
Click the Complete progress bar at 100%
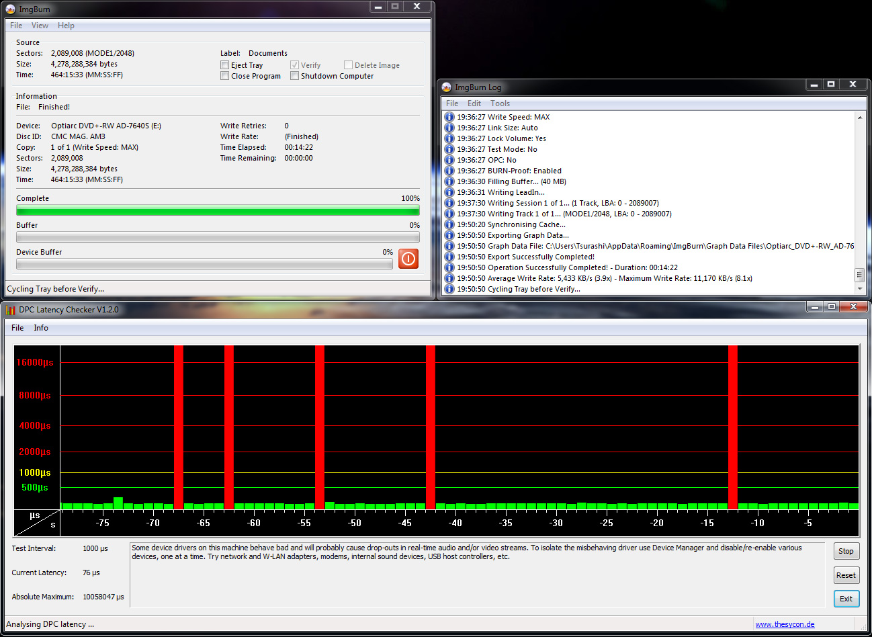click(218, 211)
